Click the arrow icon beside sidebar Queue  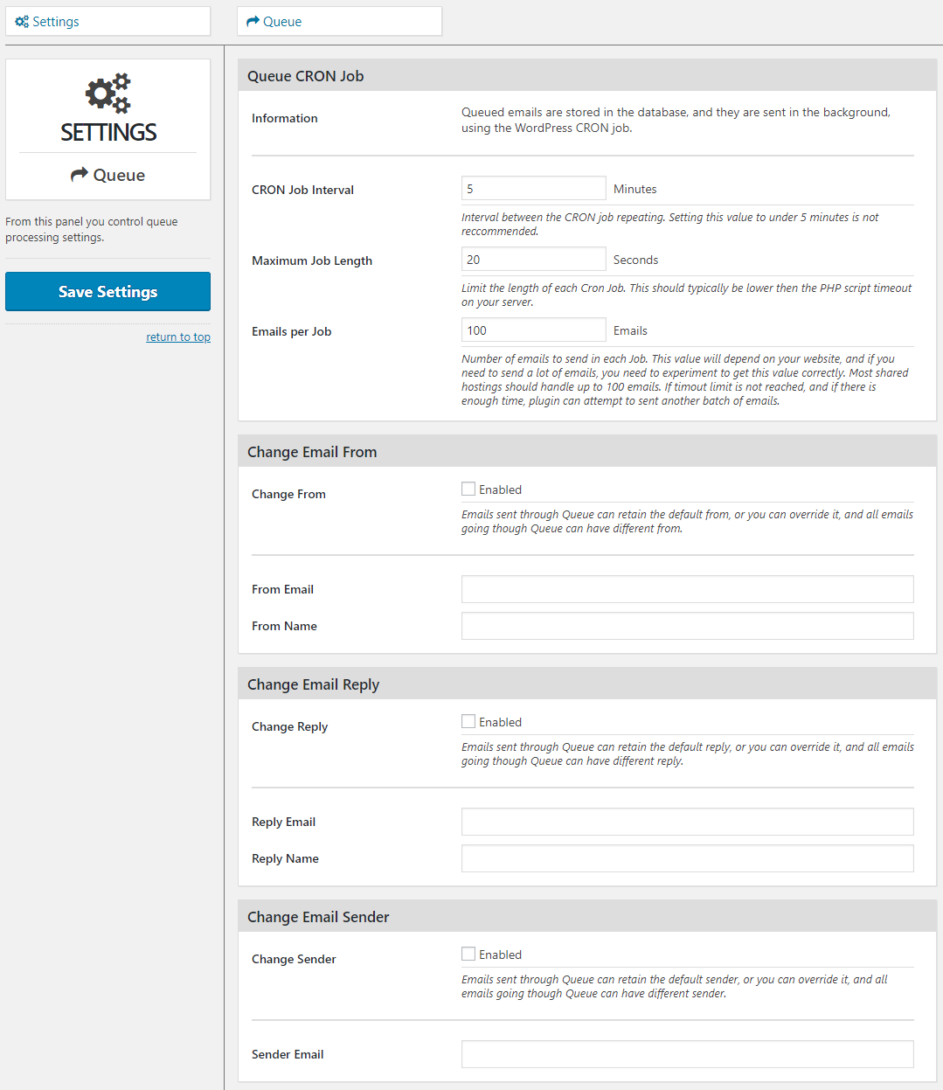(80, 175)
